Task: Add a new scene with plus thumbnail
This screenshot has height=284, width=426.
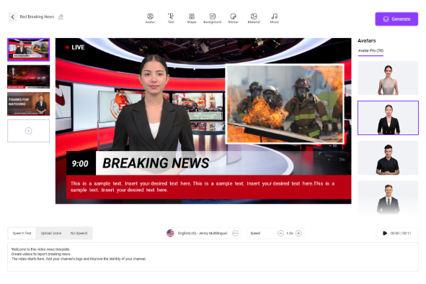Action: 29,131
